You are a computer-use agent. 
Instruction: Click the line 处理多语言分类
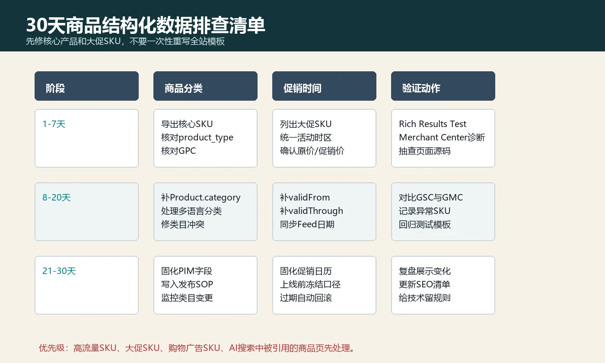(191, 211)
